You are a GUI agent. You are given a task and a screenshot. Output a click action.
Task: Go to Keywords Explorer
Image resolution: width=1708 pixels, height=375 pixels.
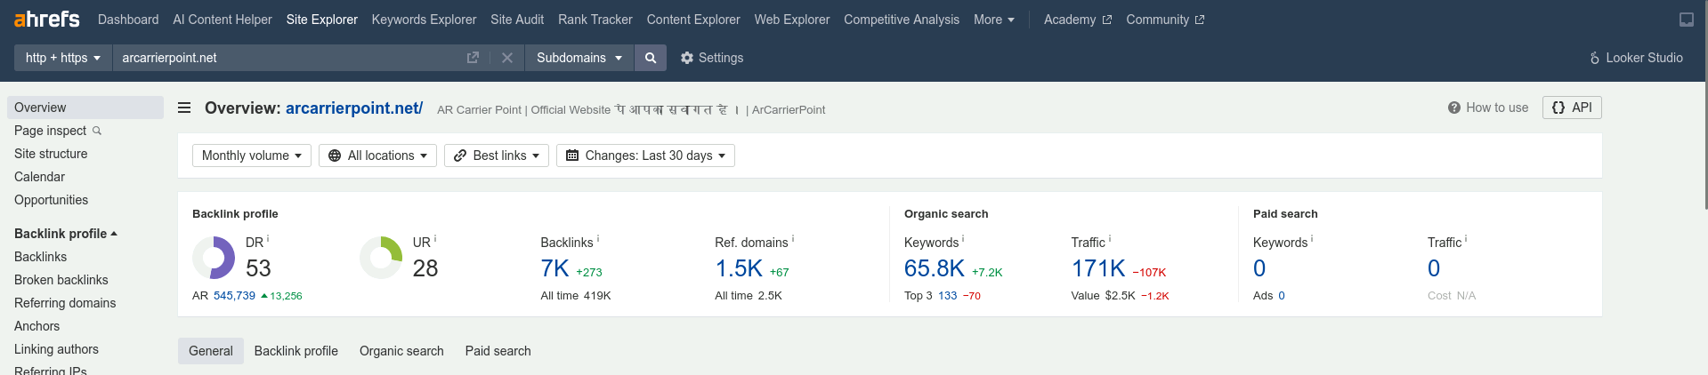coord(424,20)
